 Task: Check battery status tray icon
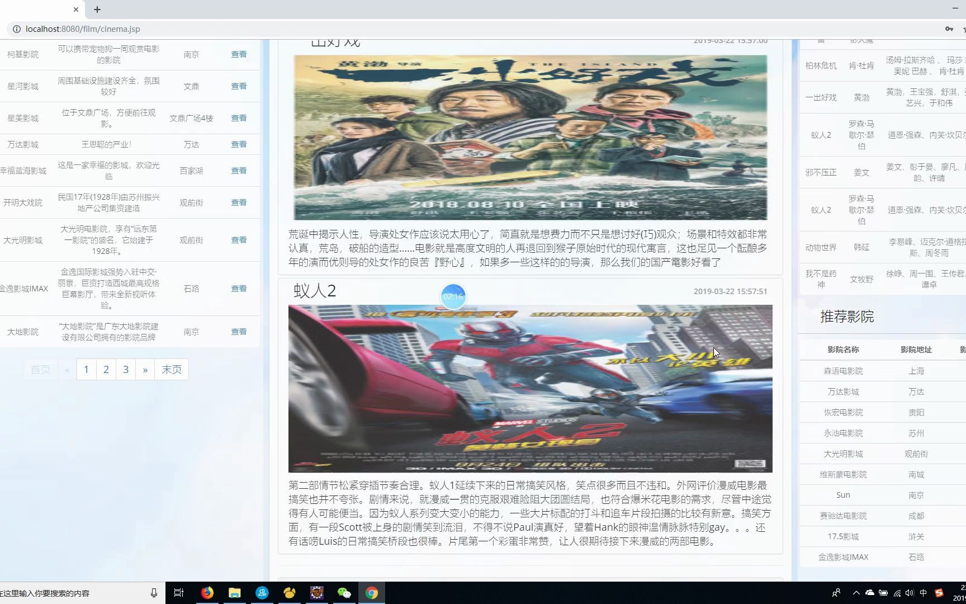[883, 593]
